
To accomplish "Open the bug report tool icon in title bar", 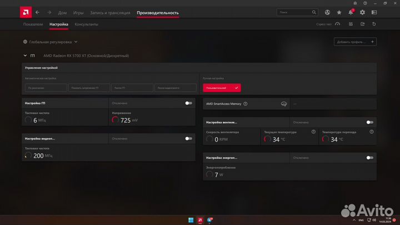I will (355, 3).
